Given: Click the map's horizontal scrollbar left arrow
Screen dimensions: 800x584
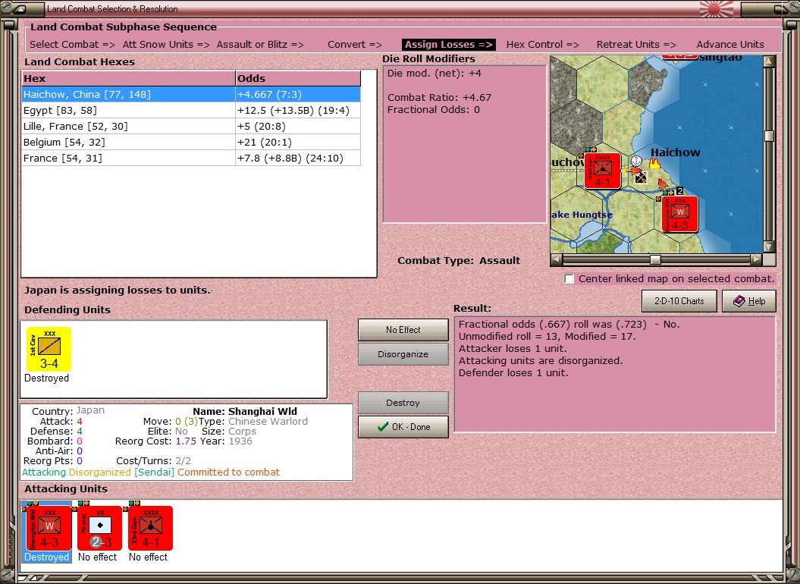Looking at the screenshot, I should pyautogui.click(x=557, y=260).
